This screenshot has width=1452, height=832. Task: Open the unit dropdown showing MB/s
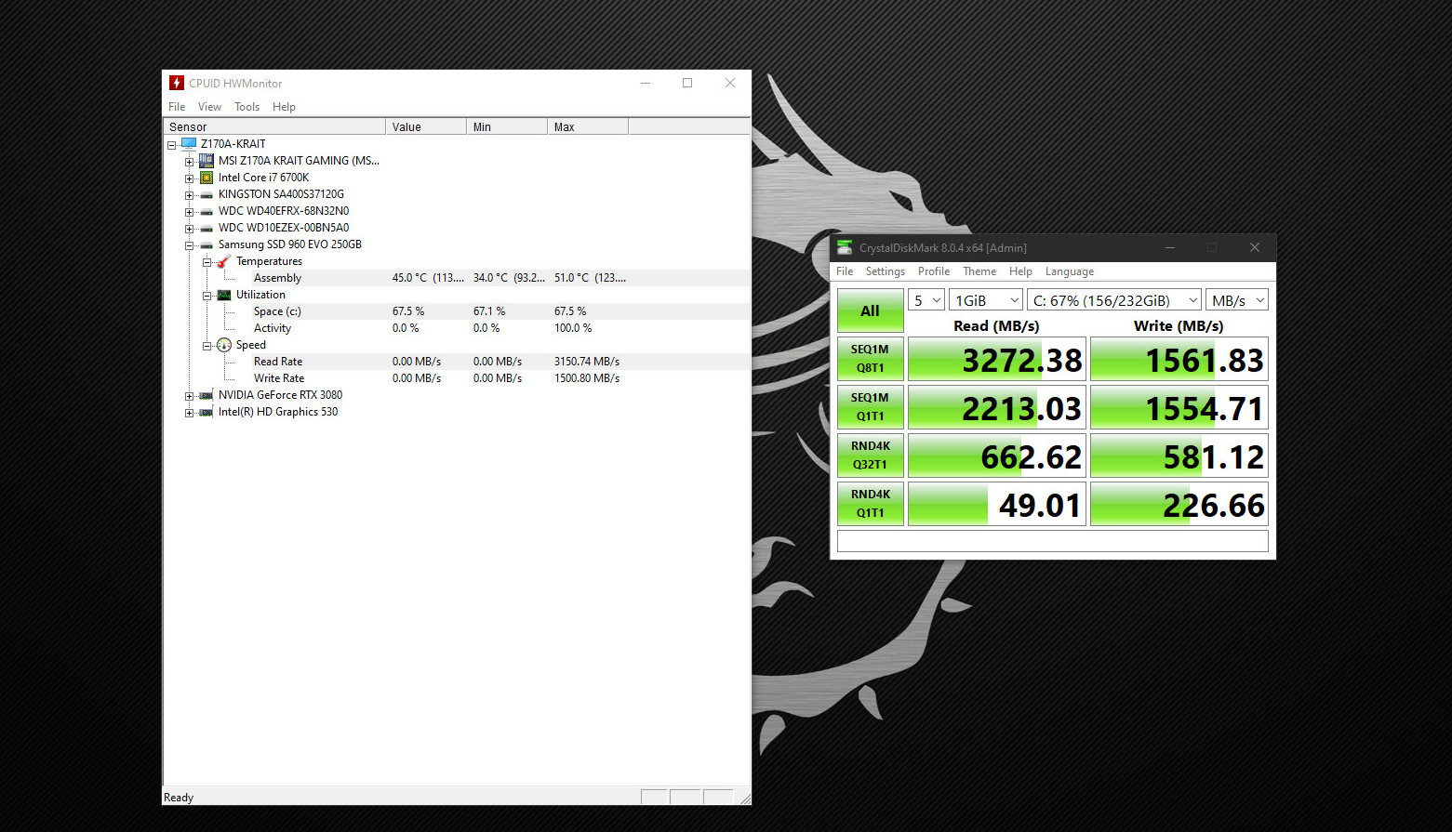1237,300
